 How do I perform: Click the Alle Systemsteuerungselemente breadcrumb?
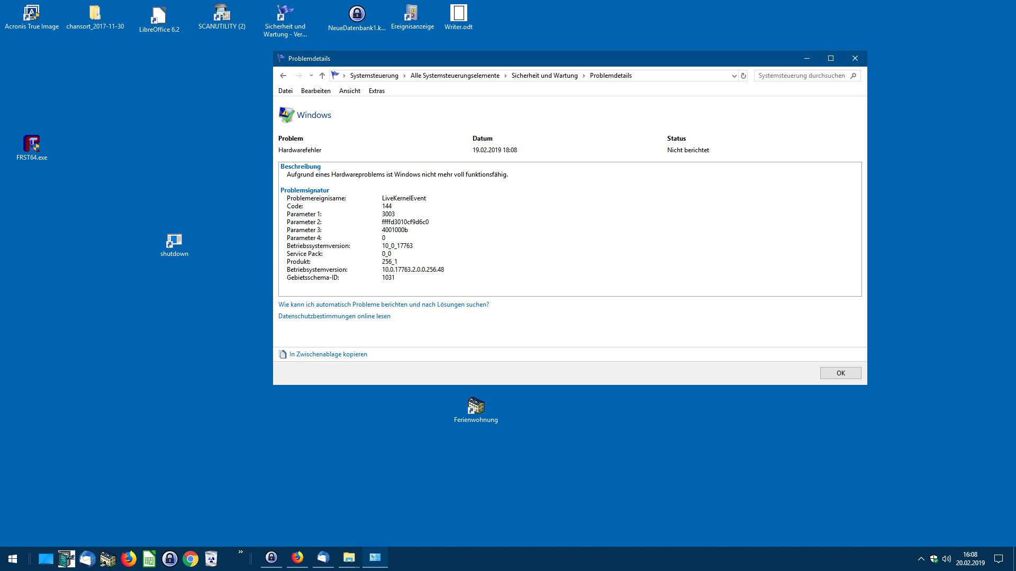coord(455,76)
